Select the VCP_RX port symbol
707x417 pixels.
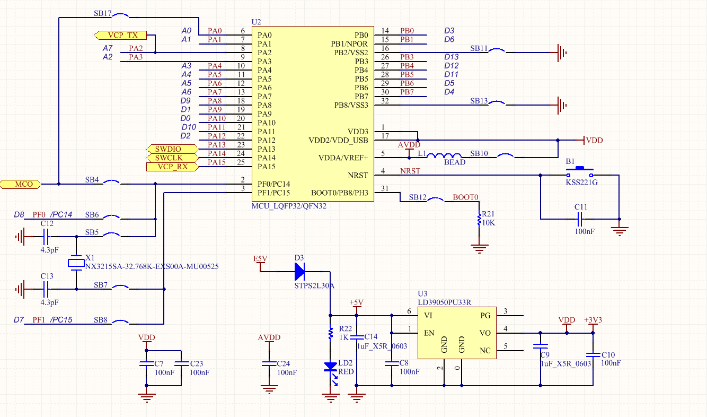(172, 167)
